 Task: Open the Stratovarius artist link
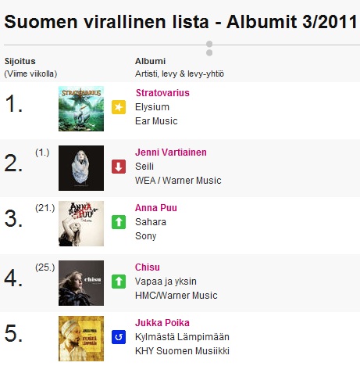coord(162,93)
